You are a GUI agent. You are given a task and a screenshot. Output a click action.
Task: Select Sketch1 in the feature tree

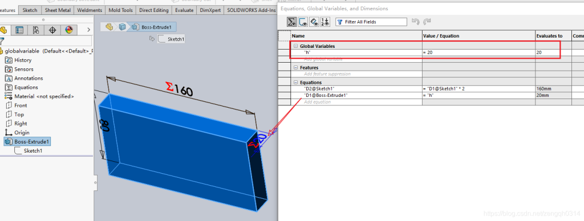[x=33, y=151]
